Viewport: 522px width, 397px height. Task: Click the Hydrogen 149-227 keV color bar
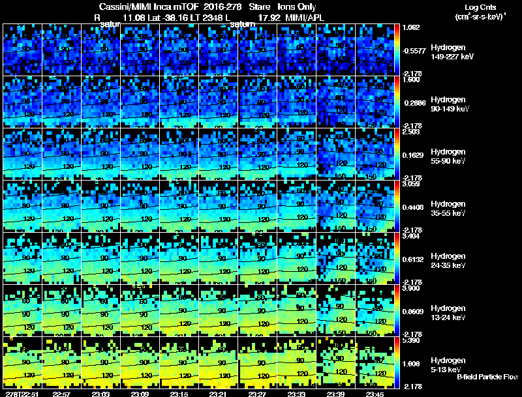coord(397,50)
